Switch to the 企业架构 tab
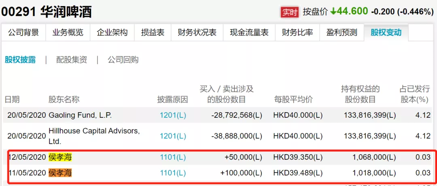This screenshot has height=186, width=437. click(112, 33)
